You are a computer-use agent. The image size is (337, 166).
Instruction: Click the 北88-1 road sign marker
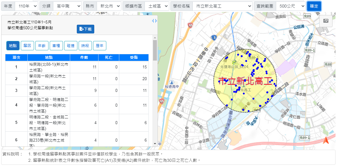click(253, 57)
